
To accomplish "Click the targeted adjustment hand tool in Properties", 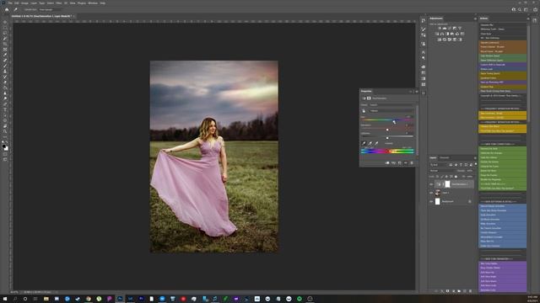I will (364, 111).
